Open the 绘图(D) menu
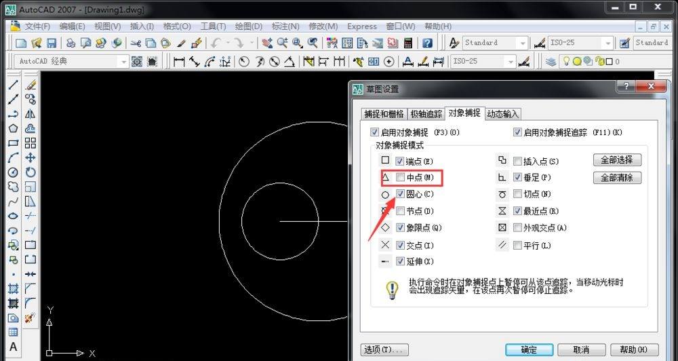 249,26
